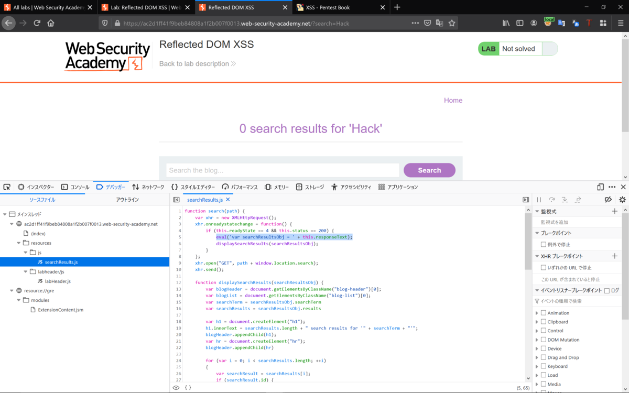Pause script execution in debugger
This screenshot has height=393, width=629.
[539, 200]
